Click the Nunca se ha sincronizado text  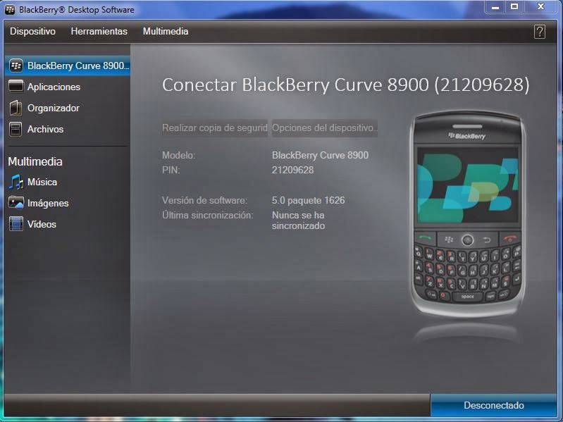[298, 221]
